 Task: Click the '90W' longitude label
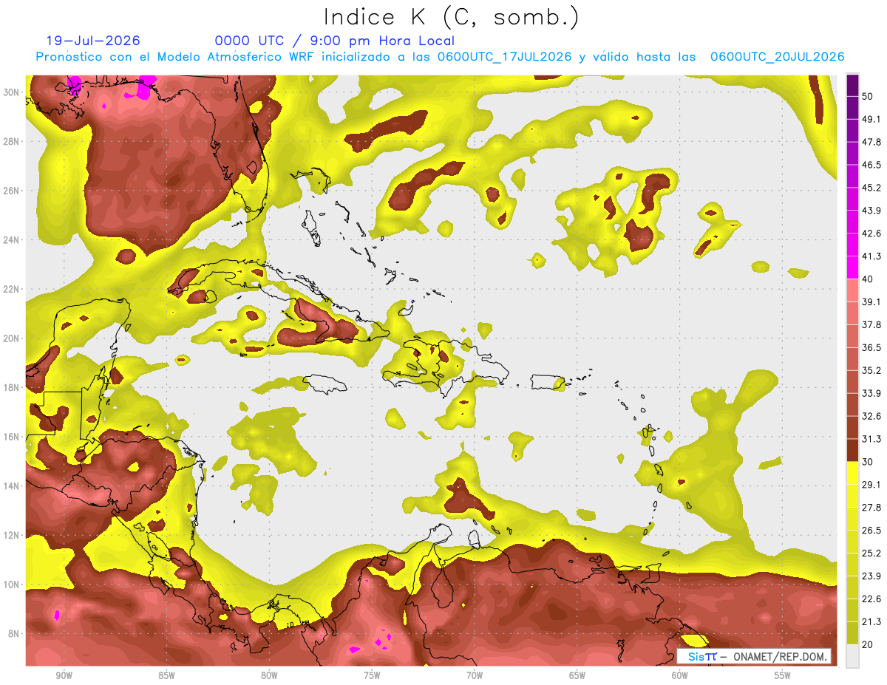[x=64, y=675]
